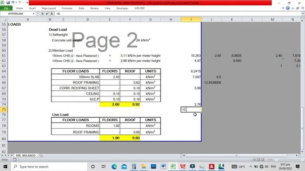Select the ROOF FRAMING 0.62 value cell
The height and width of the screenshot is (171, 305).
click(x=130, y=83)
